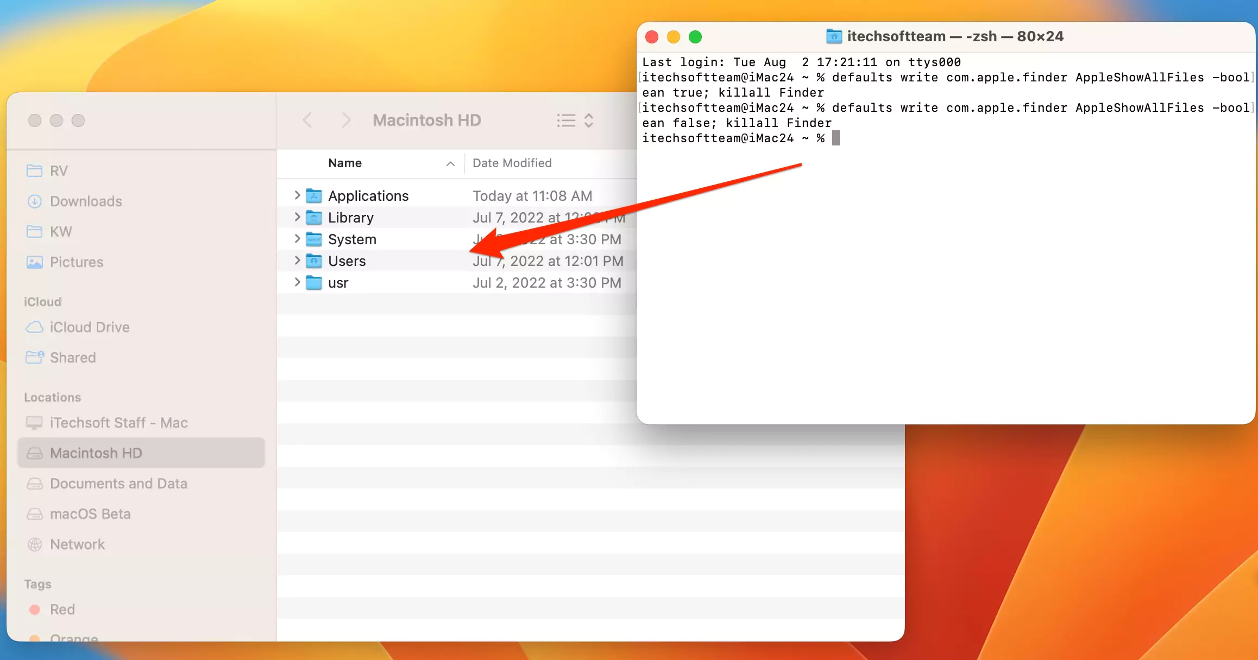Click the Terminal window title text
1258x660 pixels.
[x=955, y=36]
